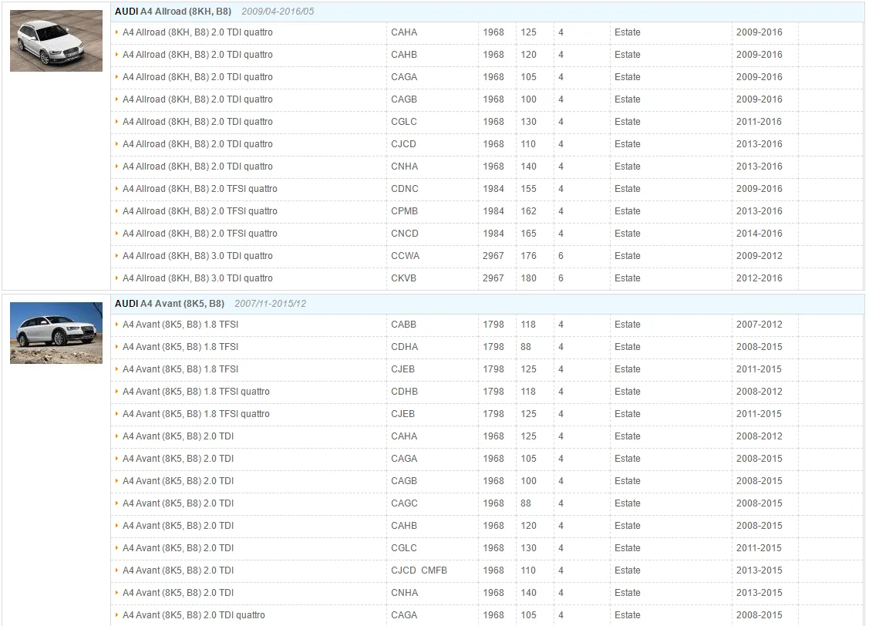This screenshot has width=869, height=626.
Task: Open the A4 Avant 2.0 TDI CAHB row
Action: click(487, 526)
